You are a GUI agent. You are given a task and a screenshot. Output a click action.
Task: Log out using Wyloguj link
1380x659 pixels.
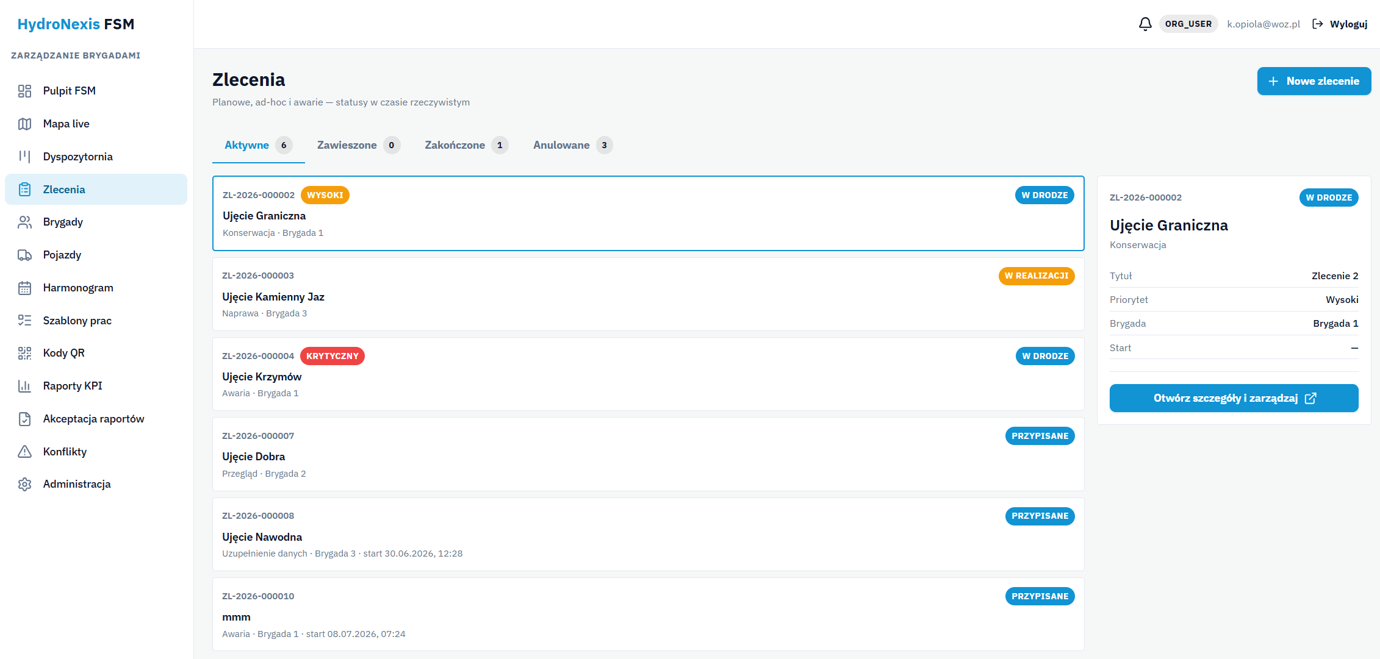point(1340,24)
